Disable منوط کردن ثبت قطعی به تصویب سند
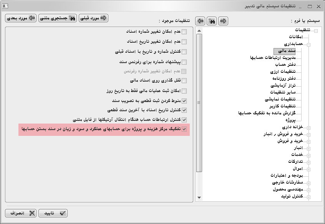The width and height of the screenshot is (325, 224). (x=184, y=101)
